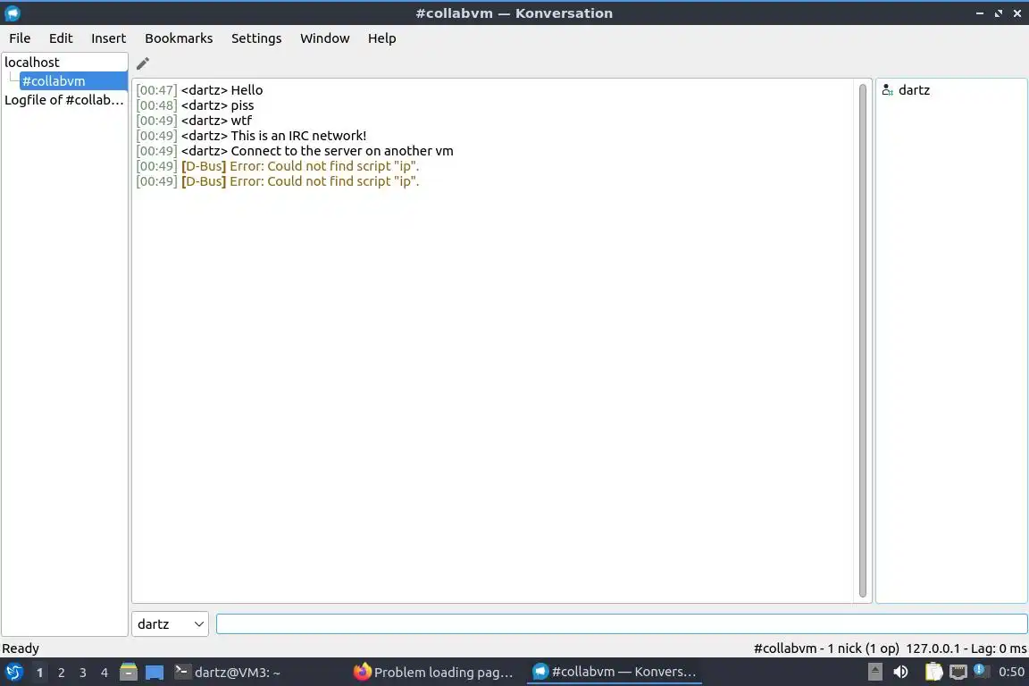Click the '127.0.0.1 - Lag: 0 ms' status
The width and height of the screenshot is (1029, 686).
[x=966, y=648]
